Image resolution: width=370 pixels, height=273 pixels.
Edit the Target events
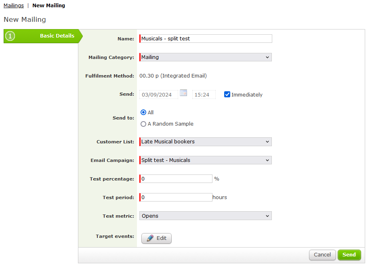(x=156, y=238)
